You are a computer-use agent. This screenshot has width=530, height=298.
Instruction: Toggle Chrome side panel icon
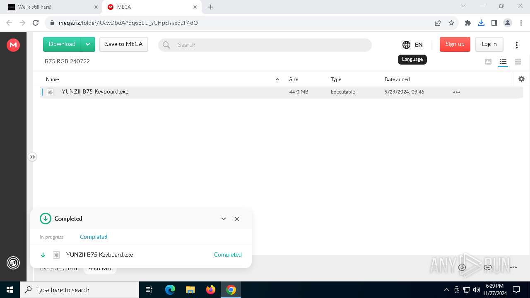(x=494, y=23)
